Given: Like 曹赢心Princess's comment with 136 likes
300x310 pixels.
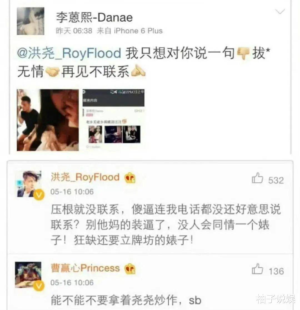Looking at the screenshot, I should 257,269.
